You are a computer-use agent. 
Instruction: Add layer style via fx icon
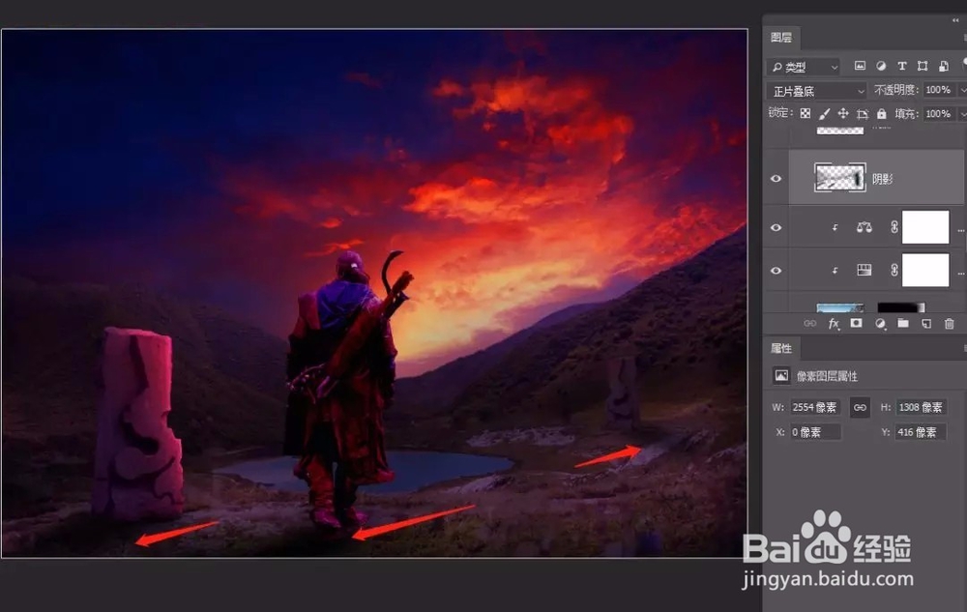coord(834,324)
